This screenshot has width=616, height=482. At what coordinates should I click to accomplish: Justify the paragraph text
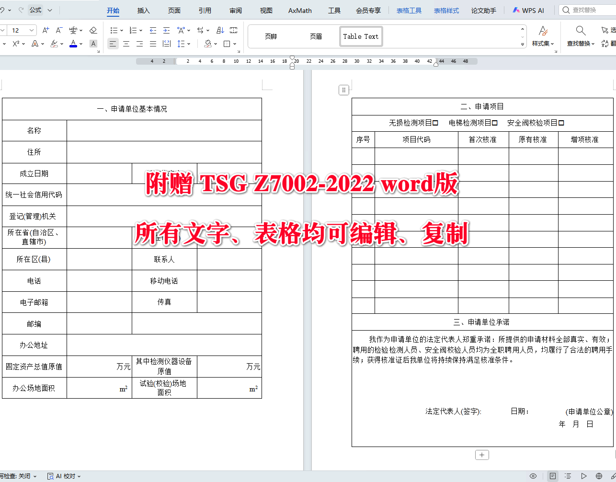[153, 44]
